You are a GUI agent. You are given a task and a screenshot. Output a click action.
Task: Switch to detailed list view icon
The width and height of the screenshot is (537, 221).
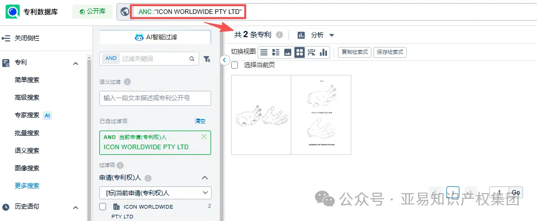pyautogui.click(x=276, y=52)
